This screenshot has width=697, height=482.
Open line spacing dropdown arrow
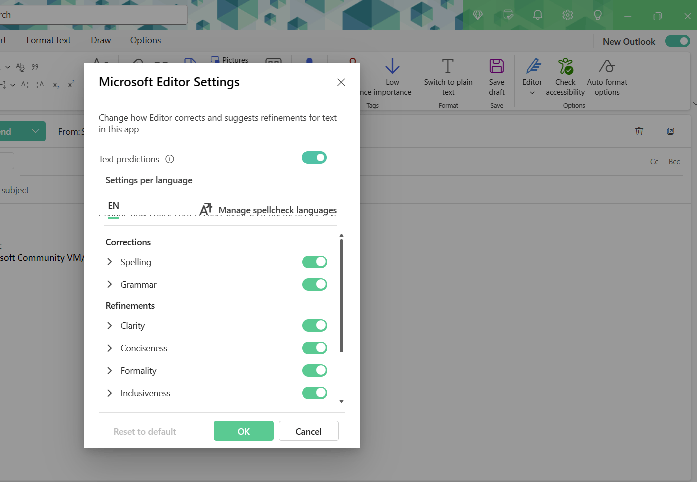tap(13, 85)
